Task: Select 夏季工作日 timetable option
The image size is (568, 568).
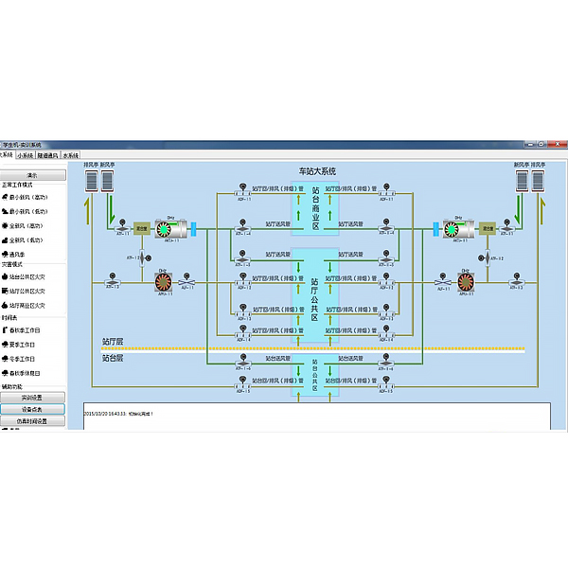Action: point(27,346)
